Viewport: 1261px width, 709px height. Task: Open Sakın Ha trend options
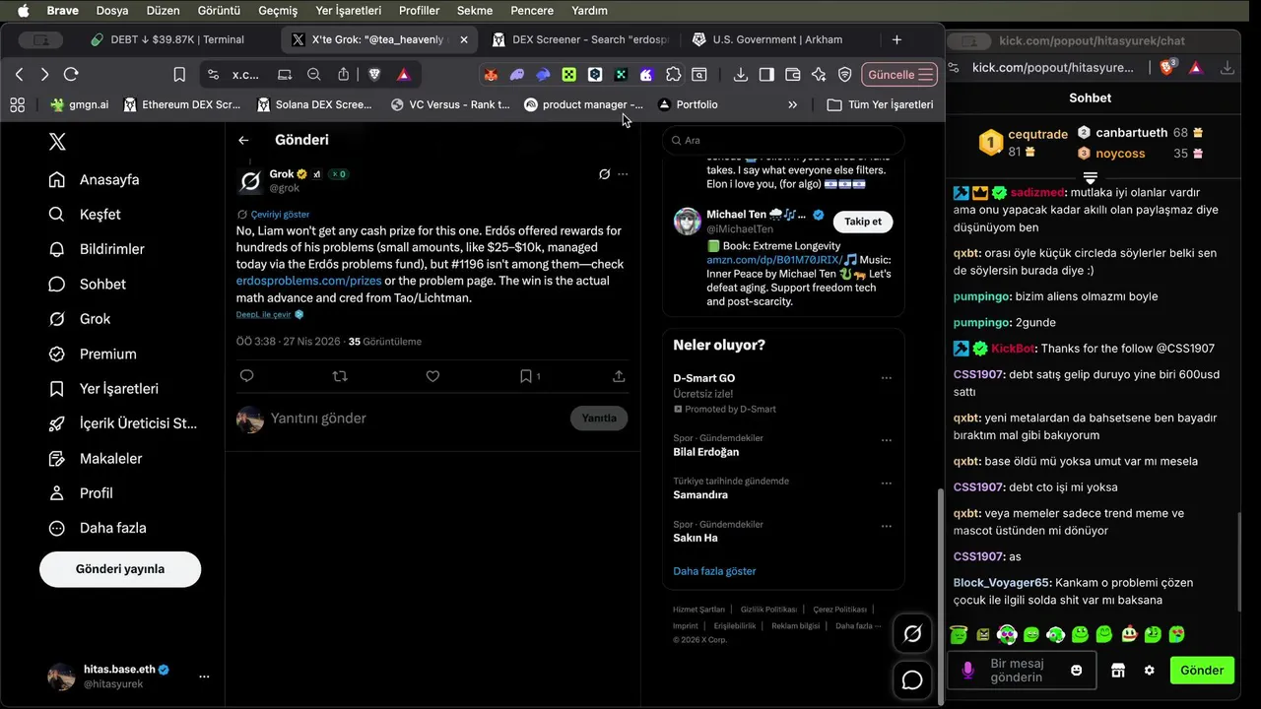tap(886, 527)
